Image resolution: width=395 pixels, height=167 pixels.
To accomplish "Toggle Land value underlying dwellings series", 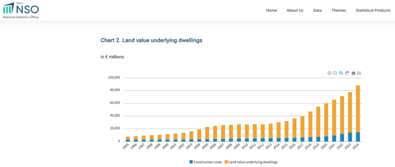I will 253,162.
